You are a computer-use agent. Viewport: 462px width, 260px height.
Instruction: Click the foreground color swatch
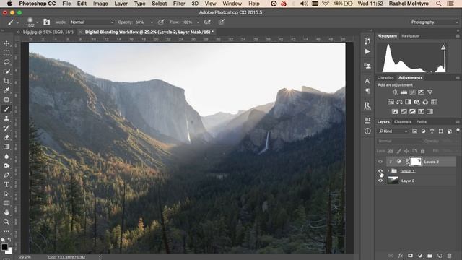(x=4, y=247)
